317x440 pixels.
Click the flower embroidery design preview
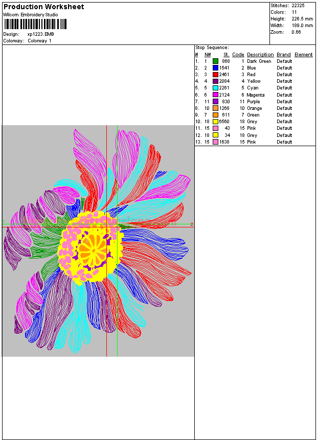98,241
